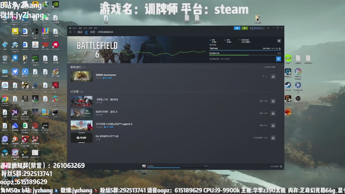Open the JYZHANG3.6 profile tab
The width and height of the screenshot is (345, 194).
coord(105,32)
